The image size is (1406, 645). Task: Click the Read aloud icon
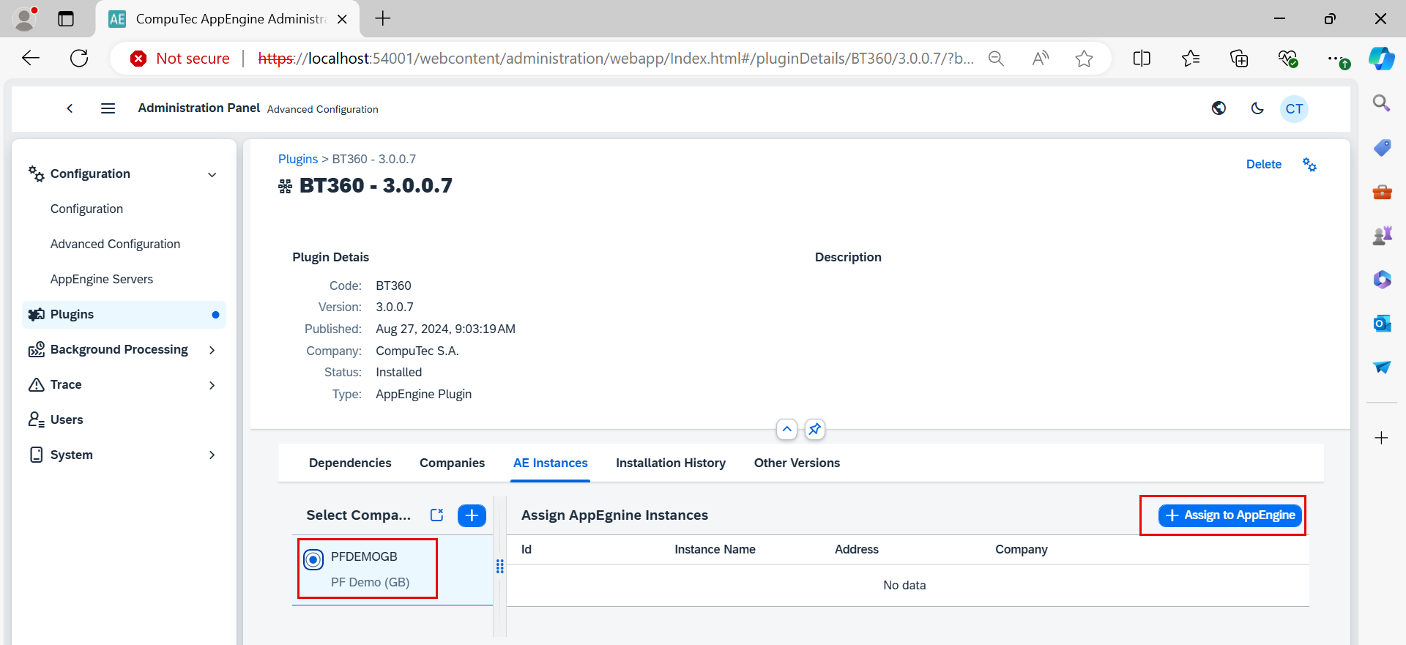pos(1040,59)
